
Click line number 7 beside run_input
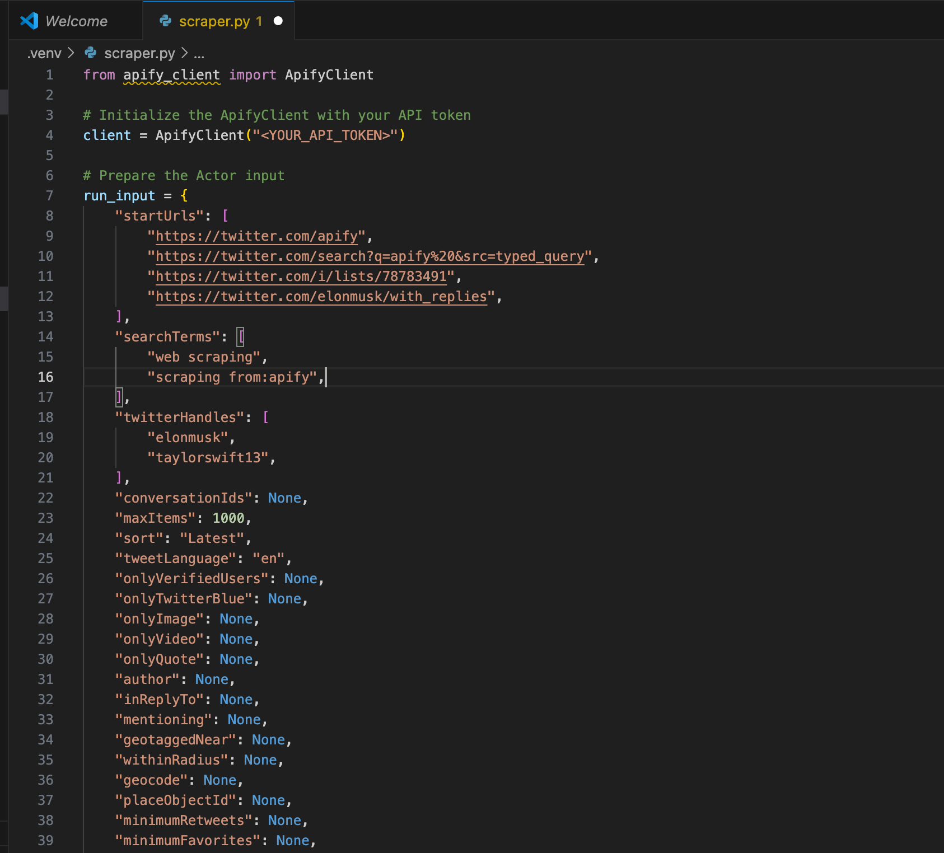49,195
